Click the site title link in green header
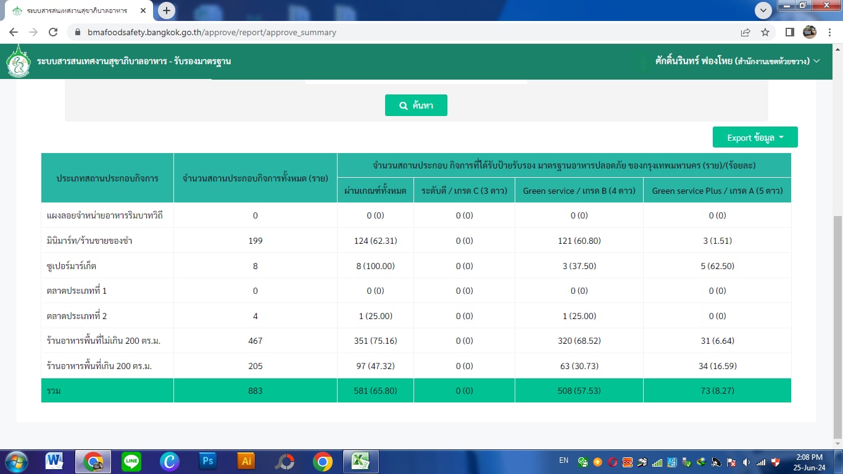 point(134,62)
